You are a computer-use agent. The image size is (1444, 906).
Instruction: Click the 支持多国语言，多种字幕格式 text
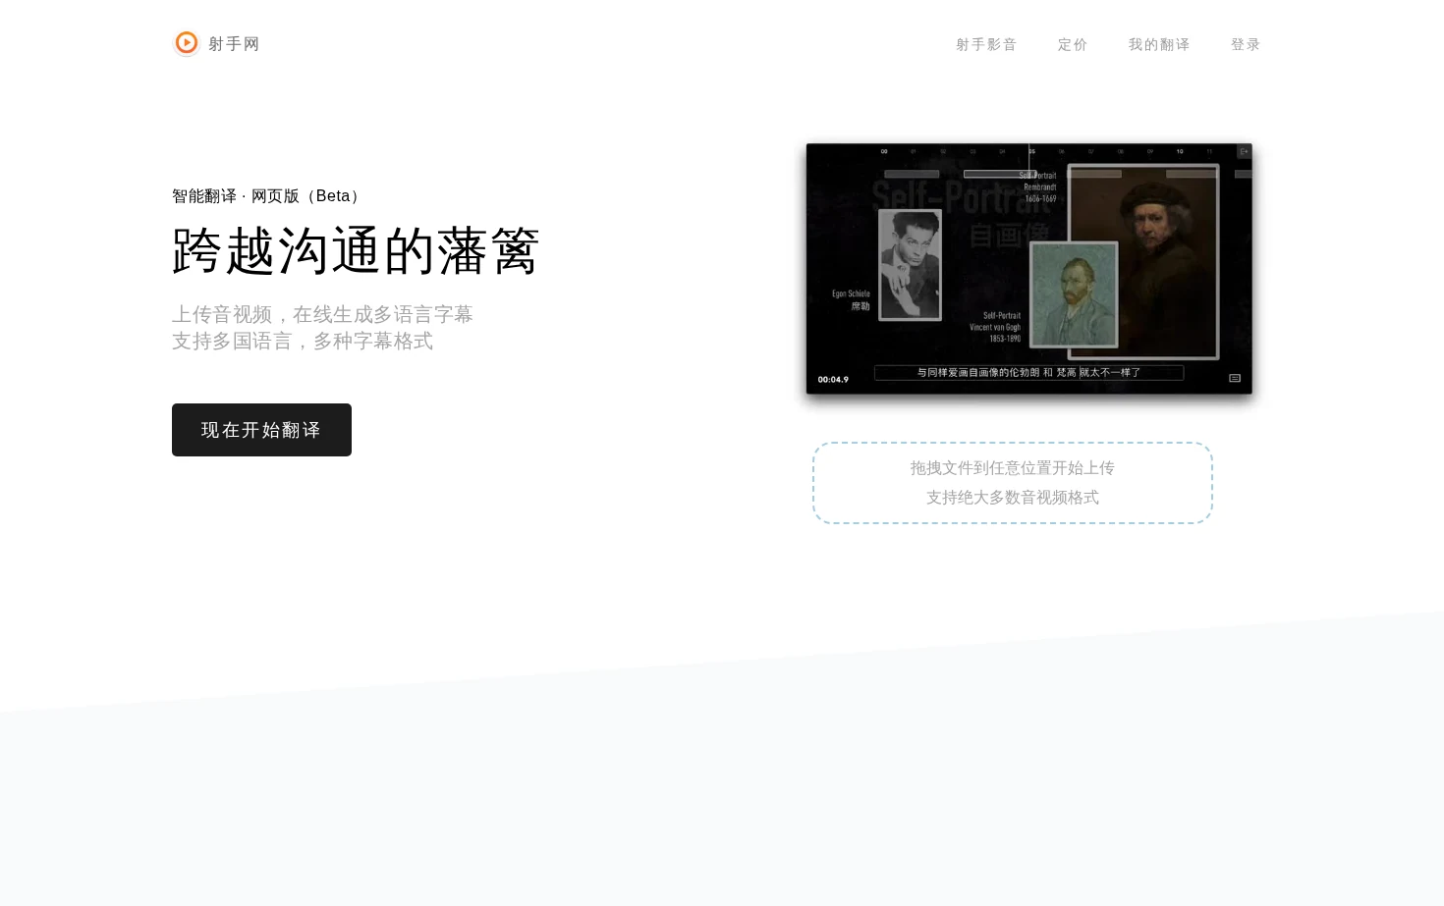[303, 341]
